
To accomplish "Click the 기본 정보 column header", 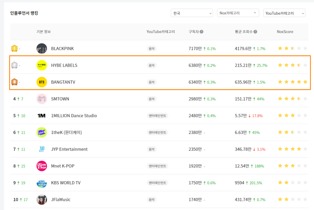I will pos(44,31).
